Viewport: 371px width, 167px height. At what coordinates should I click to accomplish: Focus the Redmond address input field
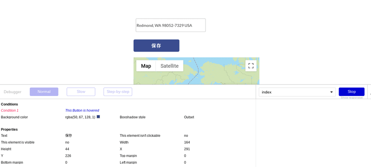coord(171,26)
